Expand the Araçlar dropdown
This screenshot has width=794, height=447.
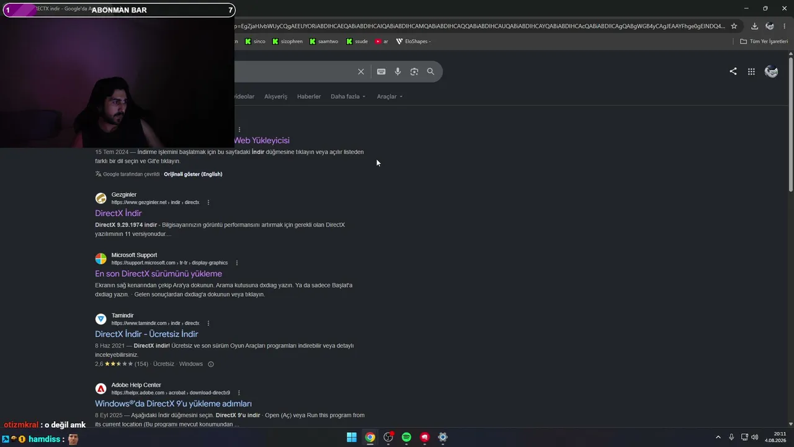(390, 97)
